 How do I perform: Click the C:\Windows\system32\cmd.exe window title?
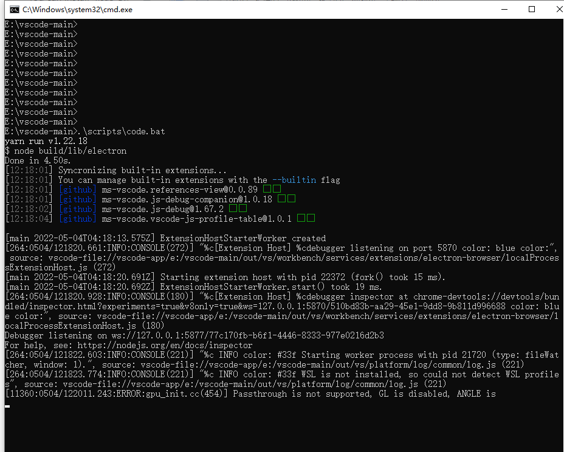pyautogui.click(x=77, y=10)
